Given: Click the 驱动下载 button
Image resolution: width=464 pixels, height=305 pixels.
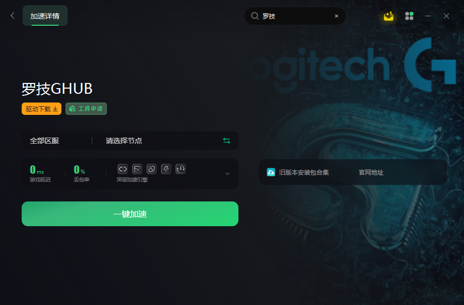Looking at the screenshot, I should [41, 109].
